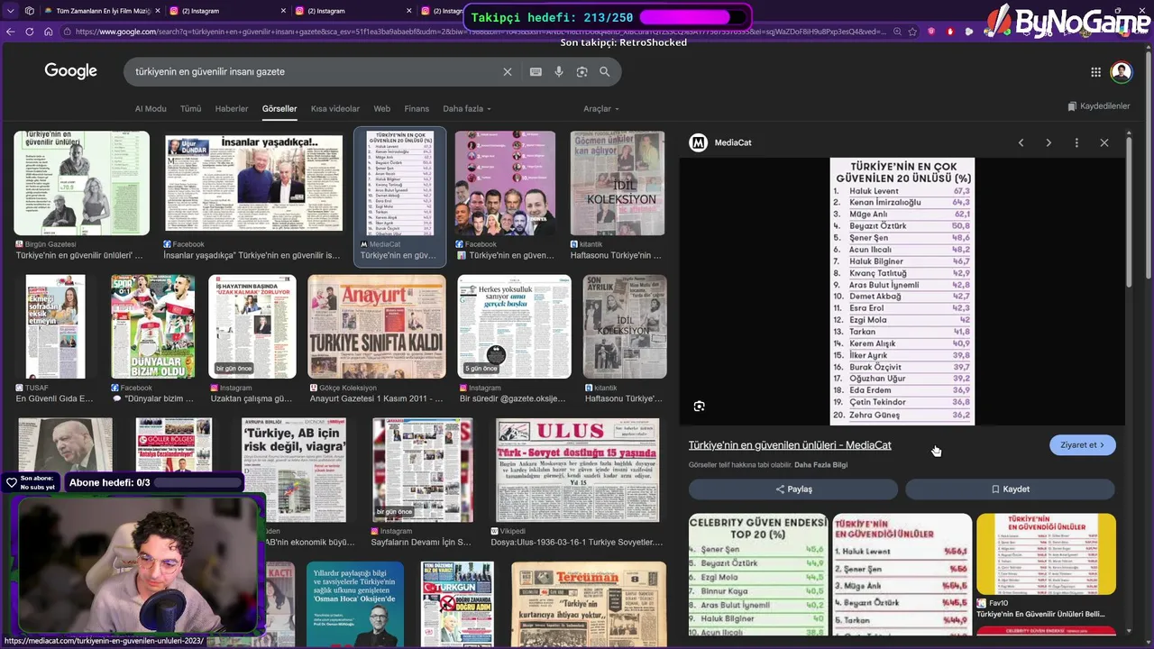Switch to AI Modu tab
Viewport: 1154px width, 649px height.
point(151,108)
